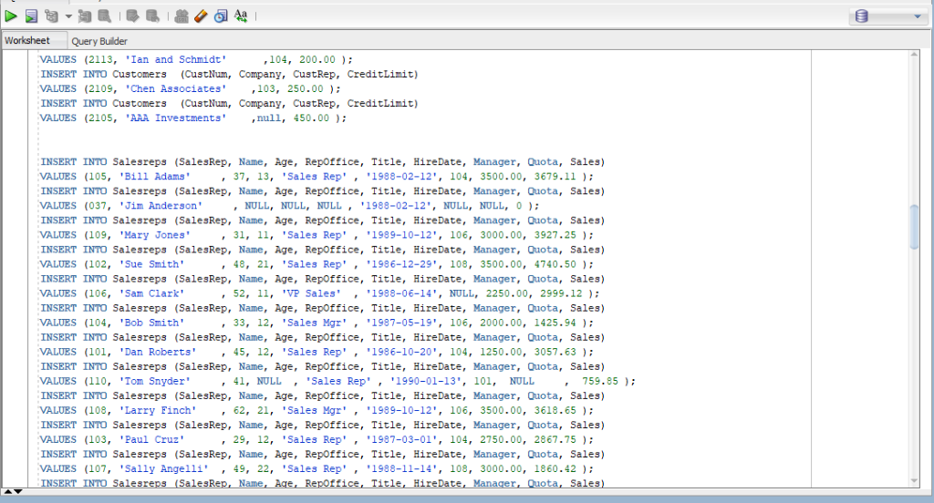This screenshot has height=503, width=934.
Task: Click the sales value 759.85
Action: (x=600, y=380)
